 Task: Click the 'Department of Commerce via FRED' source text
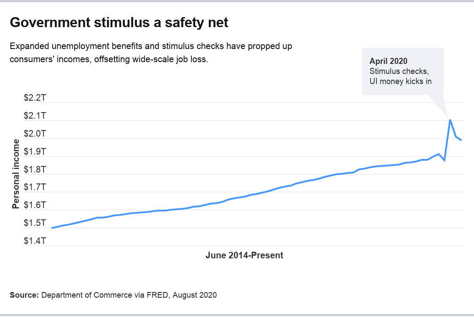pos(104,295)
